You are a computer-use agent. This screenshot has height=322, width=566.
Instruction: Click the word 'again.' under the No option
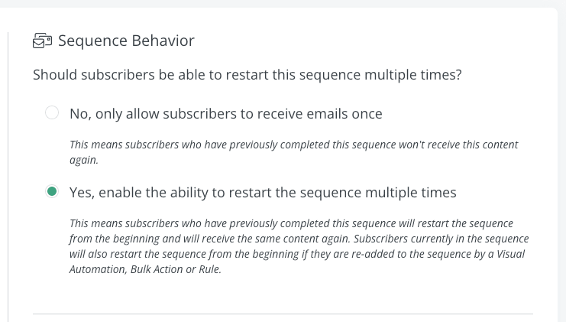pyautogui.click(x=84, y=160)
